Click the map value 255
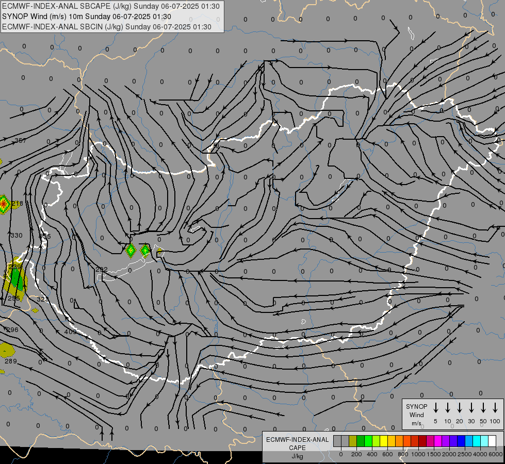 pyautogui.click(x=14, y=299)
